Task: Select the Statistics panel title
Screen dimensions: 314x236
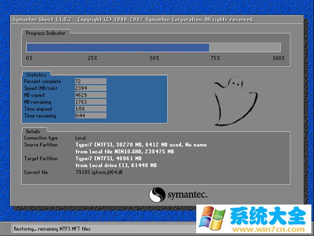Action: (x=36, y=75)
